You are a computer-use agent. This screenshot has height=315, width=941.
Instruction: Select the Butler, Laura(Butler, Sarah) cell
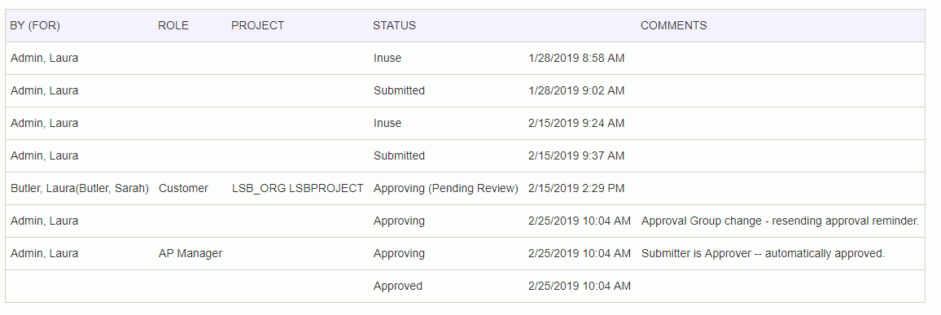[80, 188]
